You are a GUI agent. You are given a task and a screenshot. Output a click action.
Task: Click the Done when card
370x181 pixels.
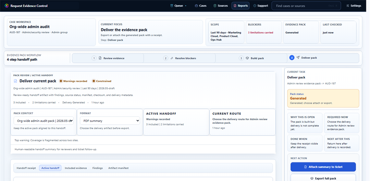[x=304, y=143]
